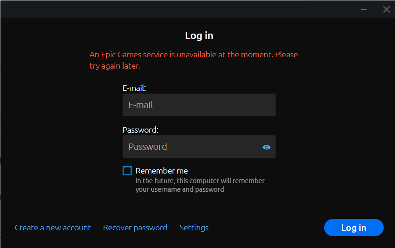Minimize the launcher login window
This screenshot has width=395, height=248.
pos(364,9)
